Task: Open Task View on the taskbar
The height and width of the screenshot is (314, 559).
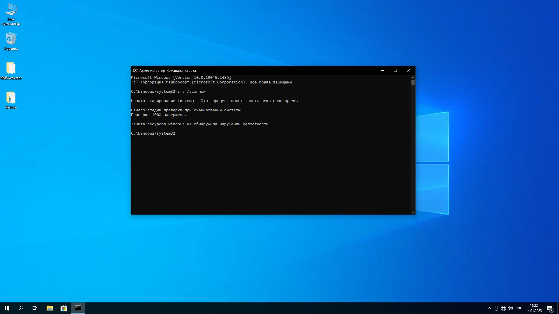Action: pos(35,308)
